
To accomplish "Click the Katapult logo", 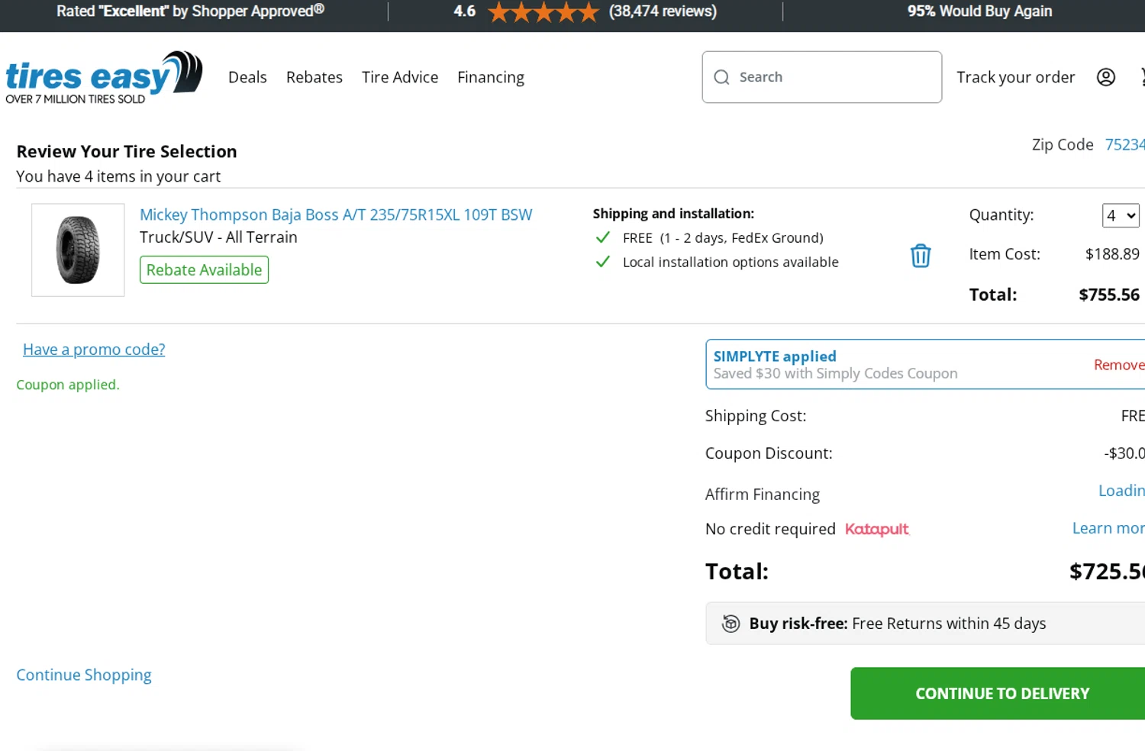I will coord(876,529).
